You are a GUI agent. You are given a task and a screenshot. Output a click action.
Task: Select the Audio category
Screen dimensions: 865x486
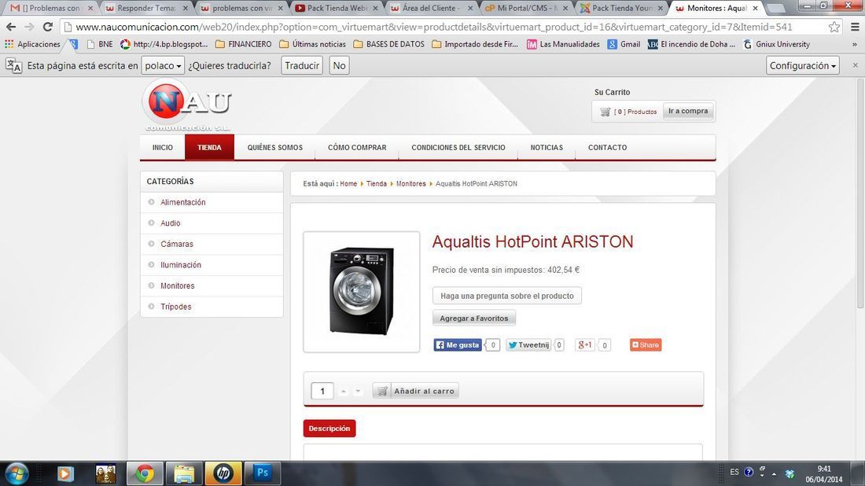[x=171, y=223]
